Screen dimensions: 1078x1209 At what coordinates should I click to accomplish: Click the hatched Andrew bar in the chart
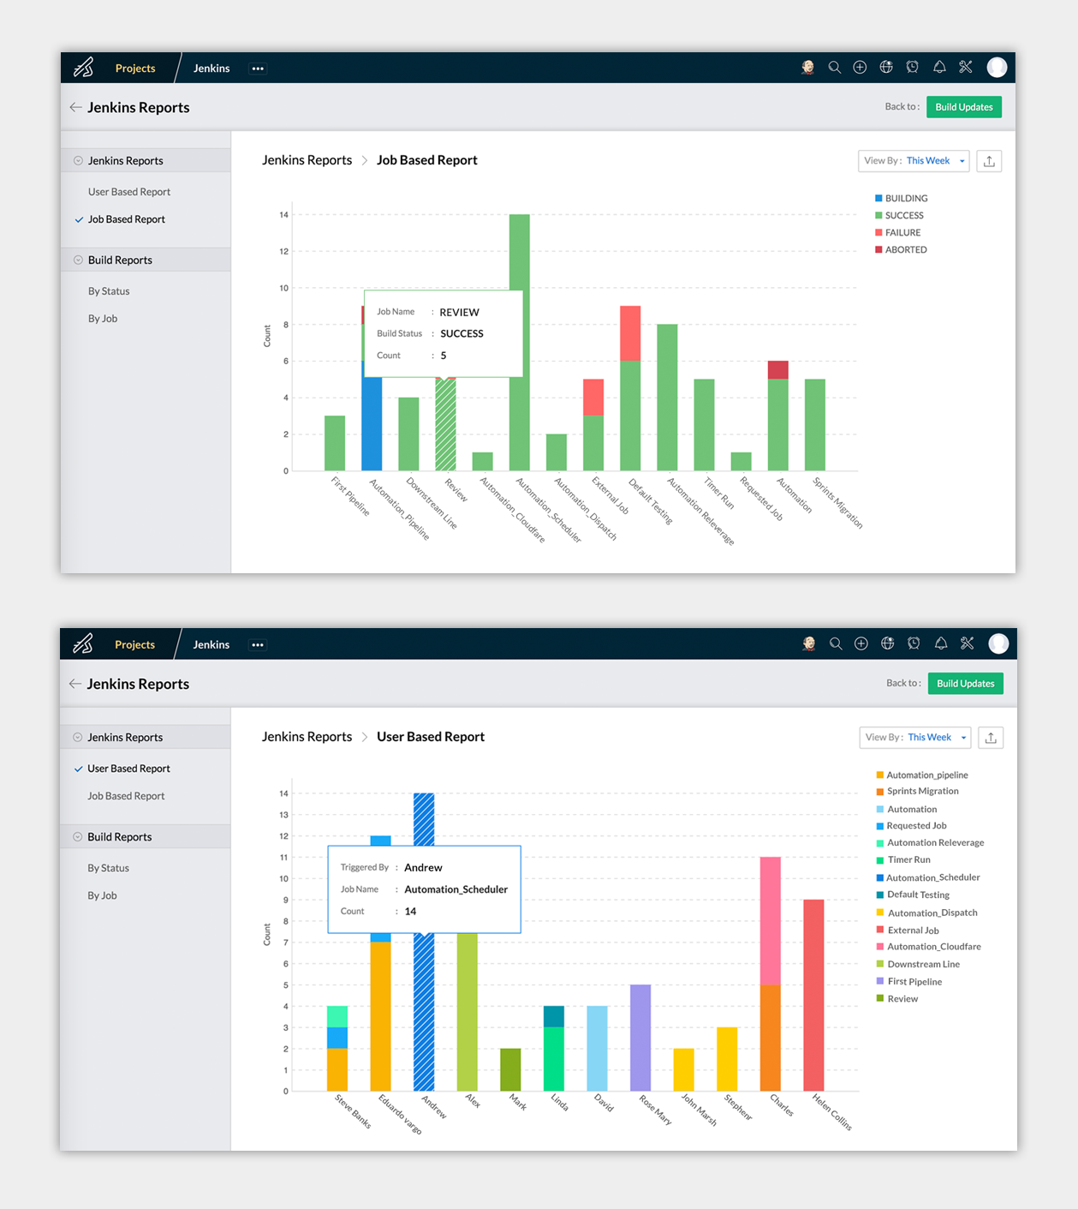coord(424,1011)
